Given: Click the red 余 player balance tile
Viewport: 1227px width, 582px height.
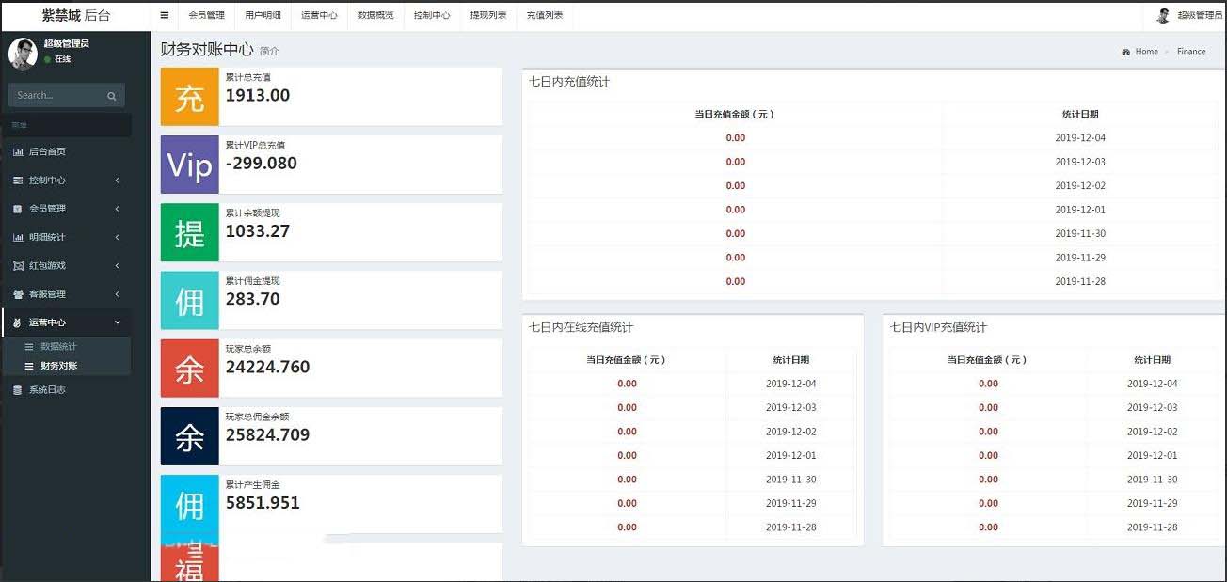Looking at the screenshot, I should [x=189, y=368].
